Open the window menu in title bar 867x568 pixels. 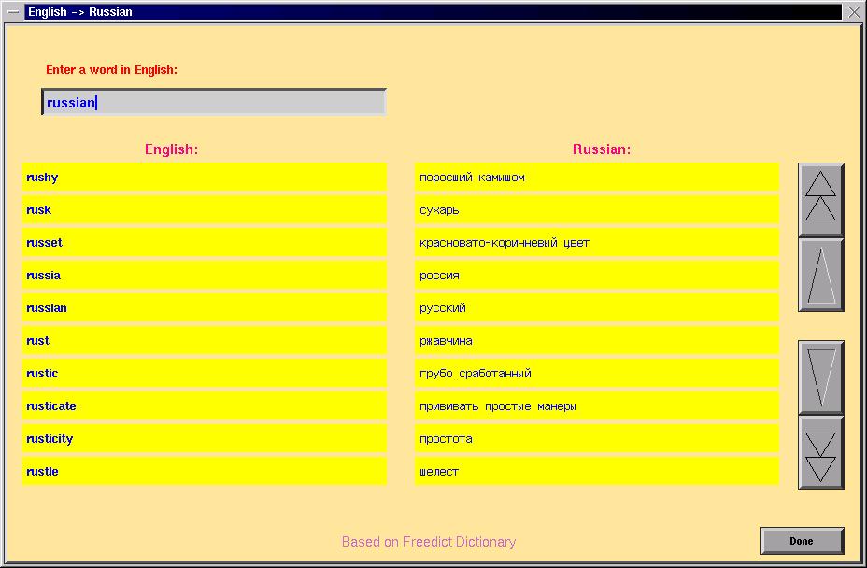13,12
